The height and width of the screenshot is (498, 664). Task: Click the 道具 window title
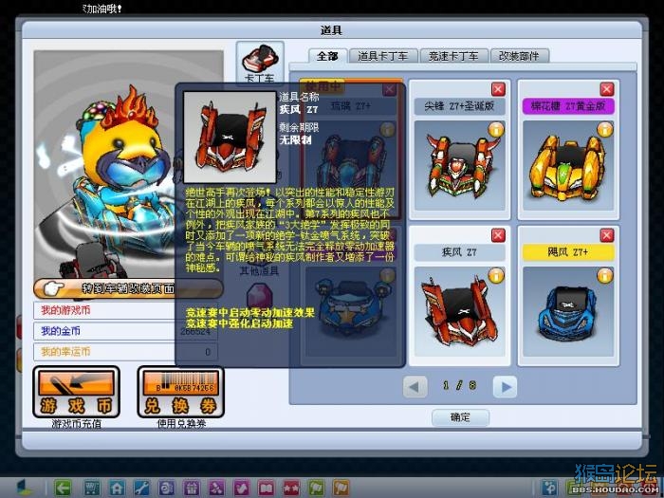point(331,30)
